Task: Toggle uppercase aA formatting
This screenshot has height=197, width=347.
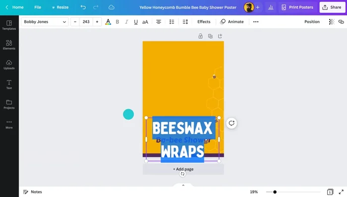Action: coord(145,22)
